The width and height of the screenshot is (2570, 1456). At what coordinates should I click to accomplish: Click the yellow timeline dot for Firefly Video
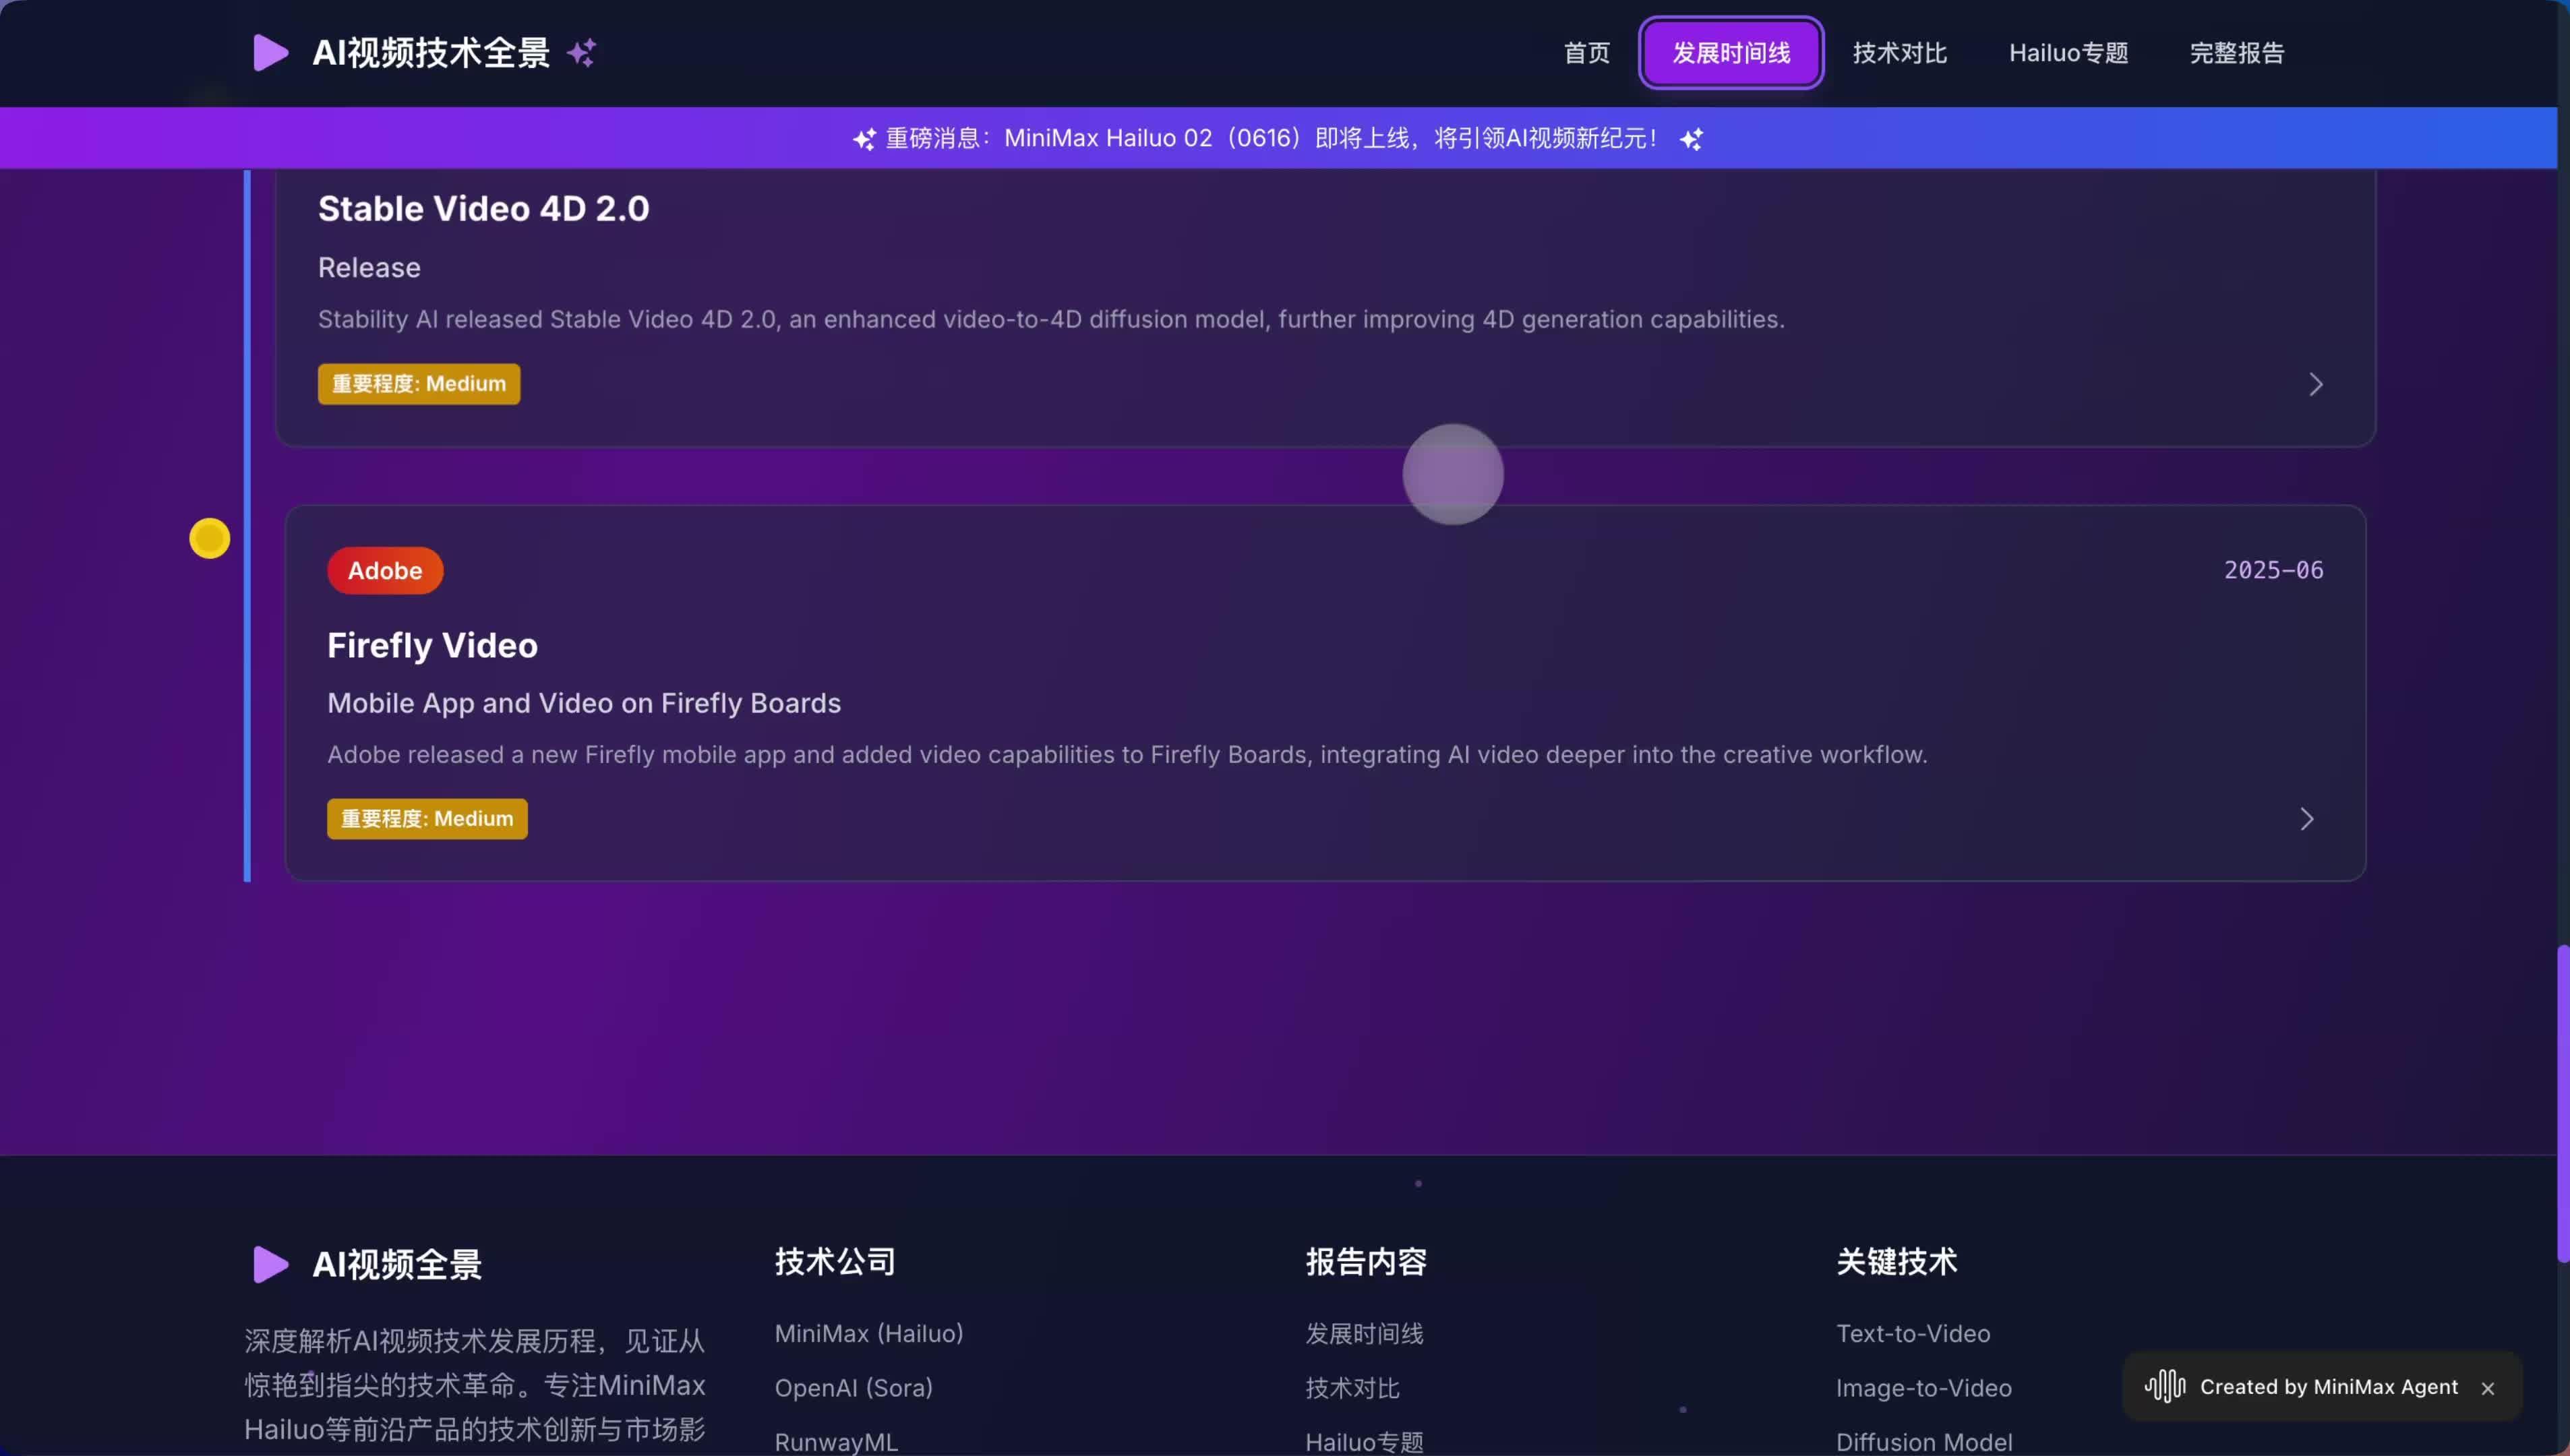coord(210,539)
